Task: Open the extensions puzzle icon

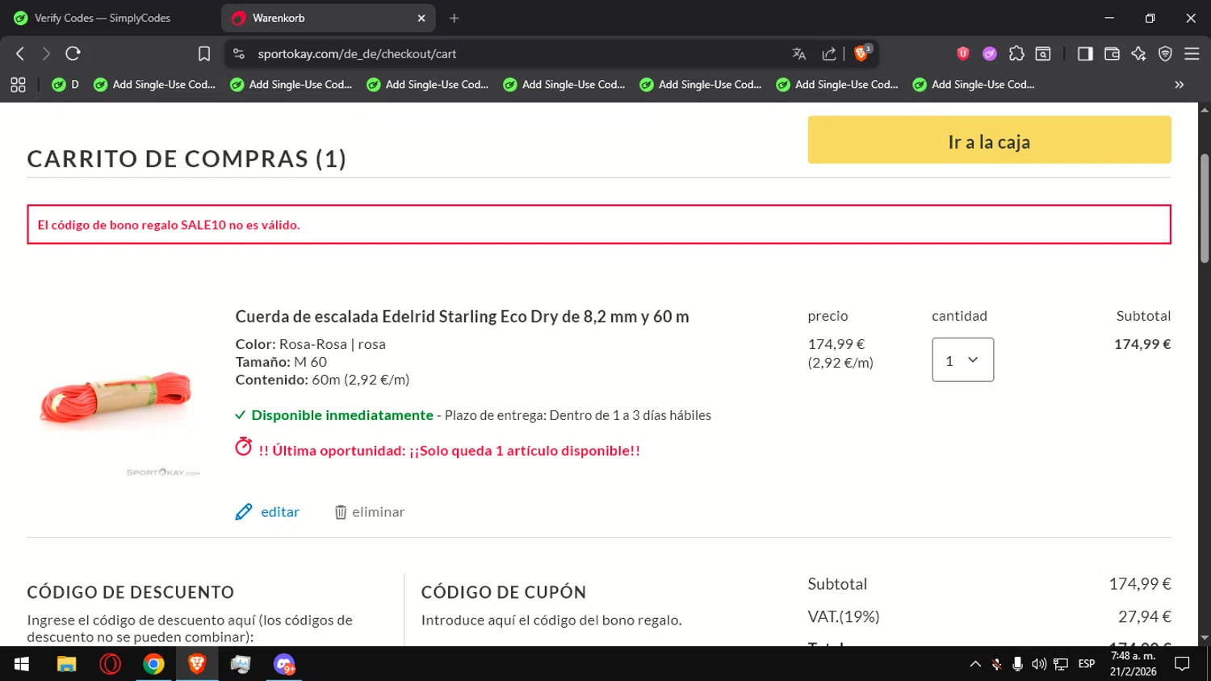Action: (1016, 54)
